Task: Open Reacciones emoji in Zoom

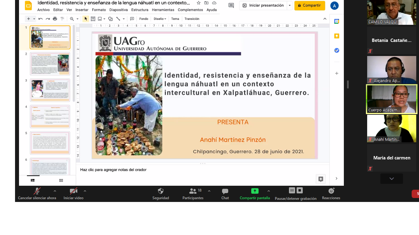Action: coord(331,191)
